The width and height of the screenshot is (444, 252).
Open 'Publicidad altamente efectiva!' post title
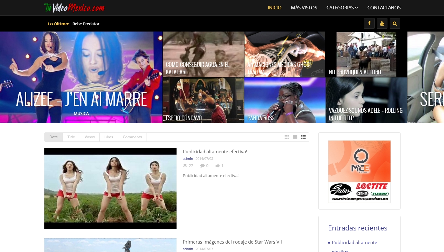click(215, 151)
